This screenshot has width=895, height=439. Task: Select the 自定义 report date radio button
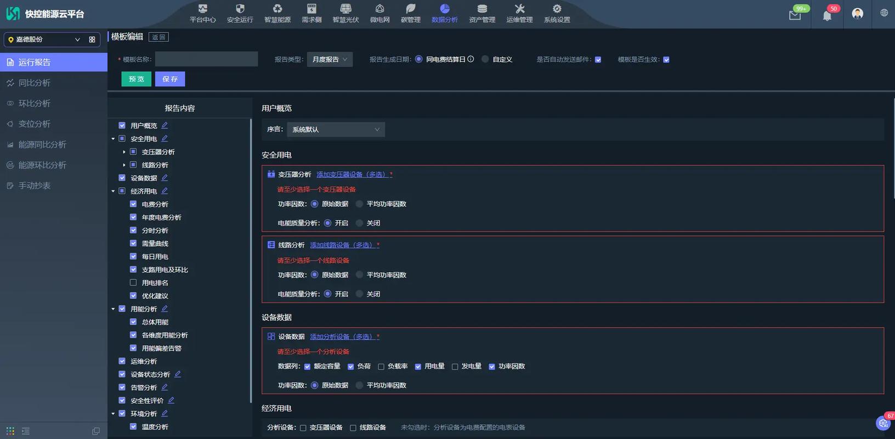(x=485, y=59)
